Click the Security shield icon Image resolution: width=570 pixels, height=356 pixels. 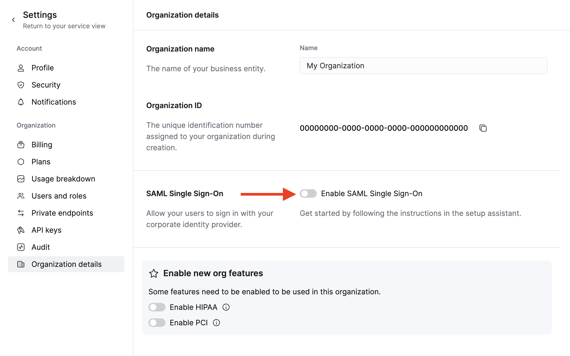coord(21,85)
